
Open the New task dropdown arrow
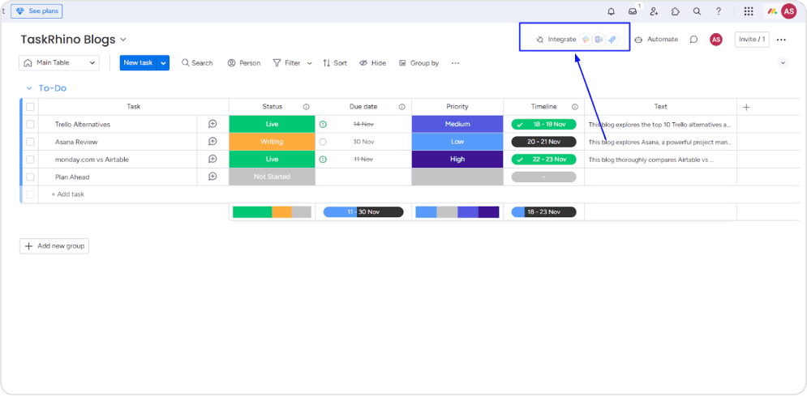pyautogui.click(x=163, y=62)
